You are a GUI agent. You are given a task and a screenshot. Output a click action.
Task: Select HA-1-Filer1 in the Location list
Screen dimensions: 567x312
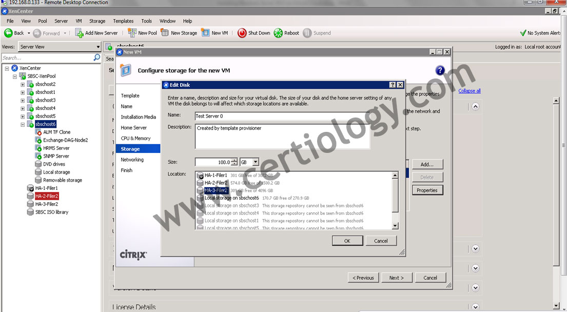216,175
